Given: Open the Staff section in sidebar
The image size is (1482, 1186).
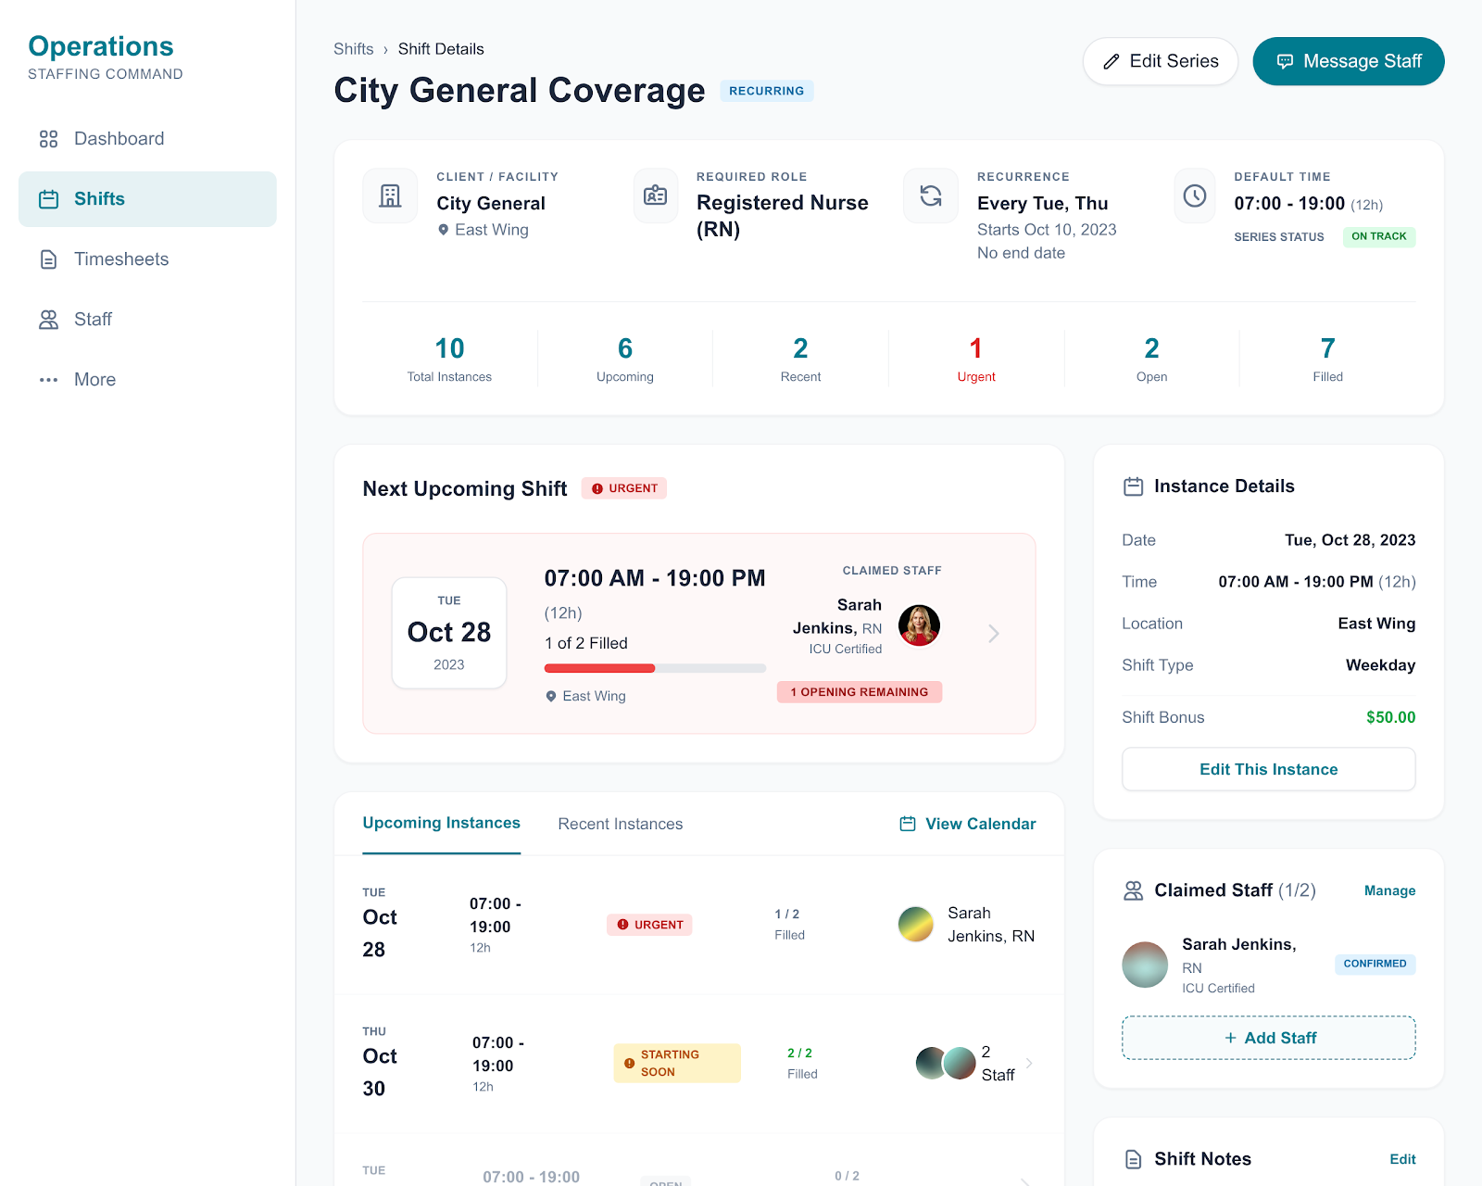Looking at the screenshot, I should tap(147, 320).
